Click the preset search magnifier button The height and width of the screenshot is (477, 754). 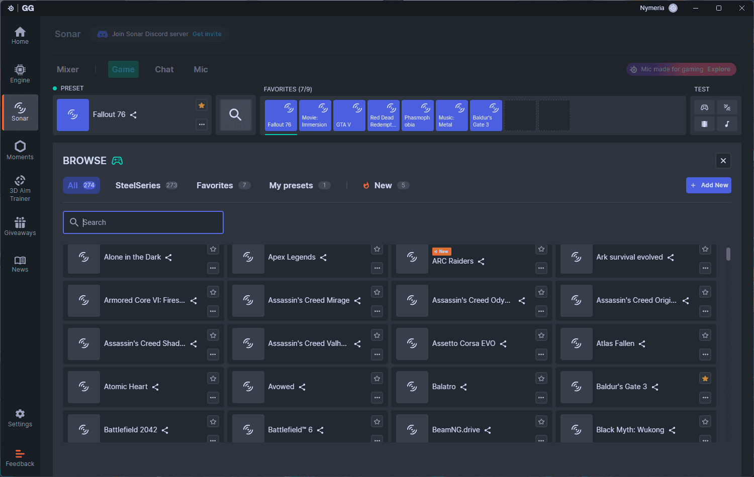coord(235,115)
